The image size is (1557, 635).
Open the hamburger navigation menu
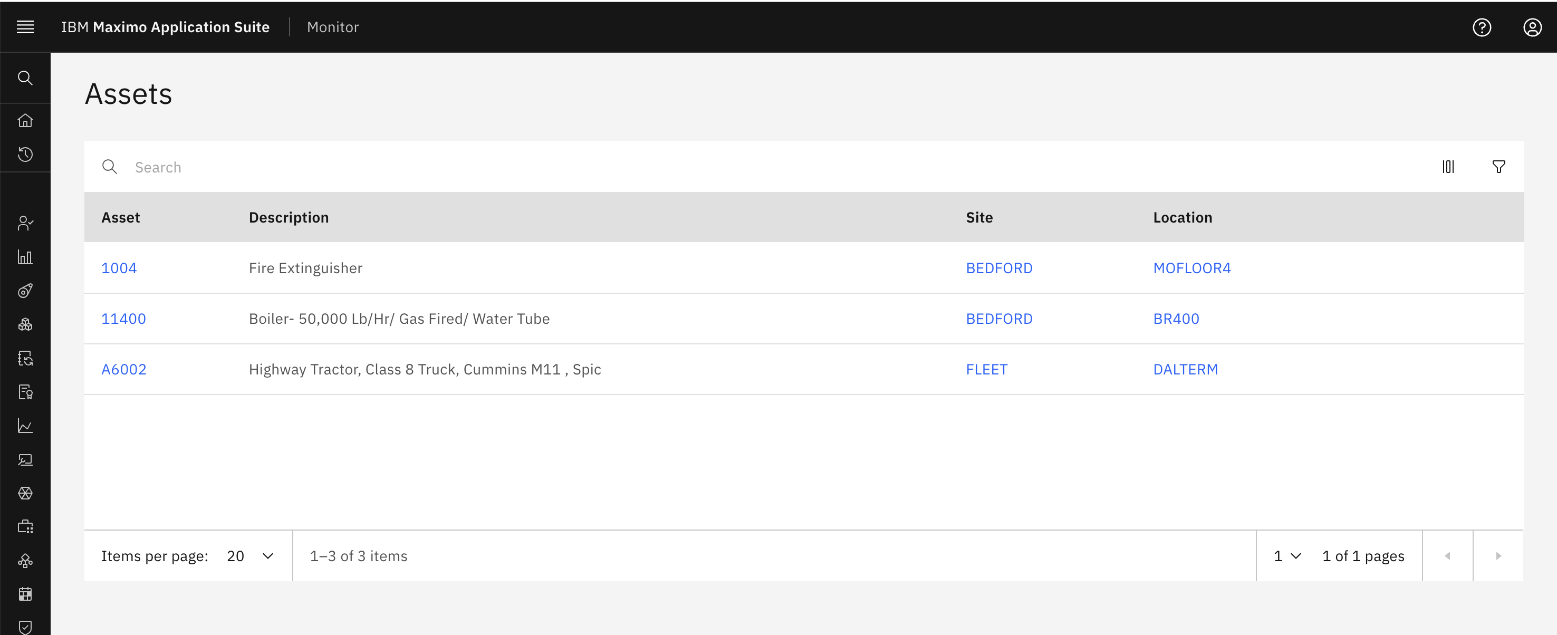pos(25,26)
